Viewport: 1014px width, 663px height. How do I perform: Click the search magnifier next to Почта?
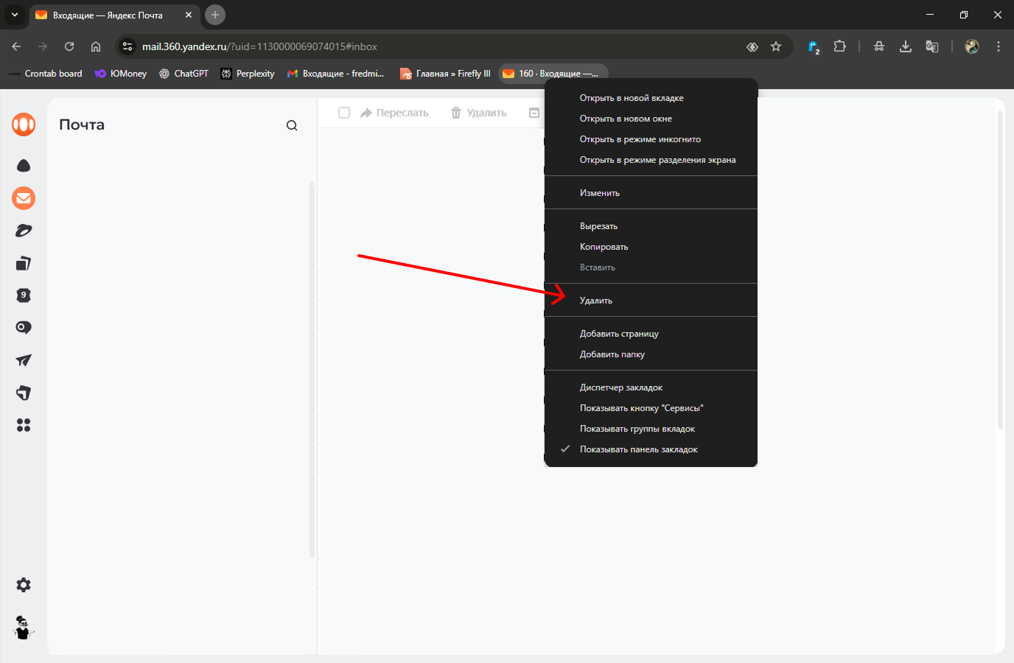[x=292, y=125]
